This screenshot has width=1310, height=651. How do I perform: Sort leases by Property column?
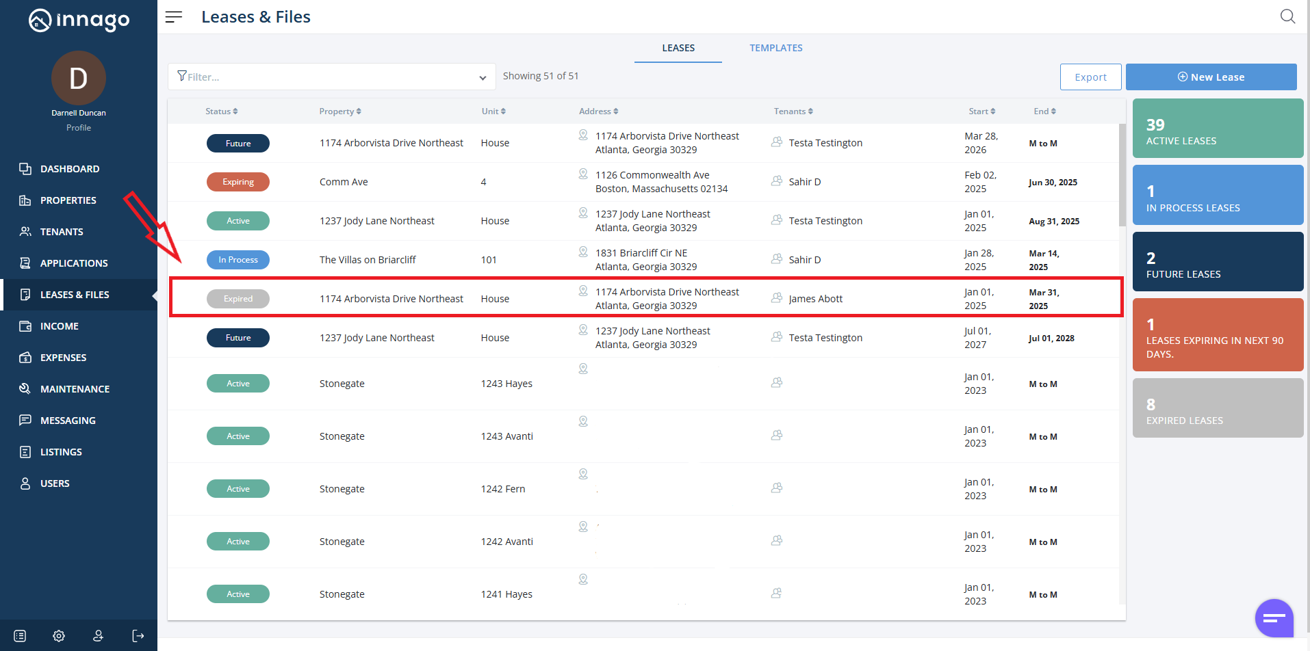click(x=339, y=111)
